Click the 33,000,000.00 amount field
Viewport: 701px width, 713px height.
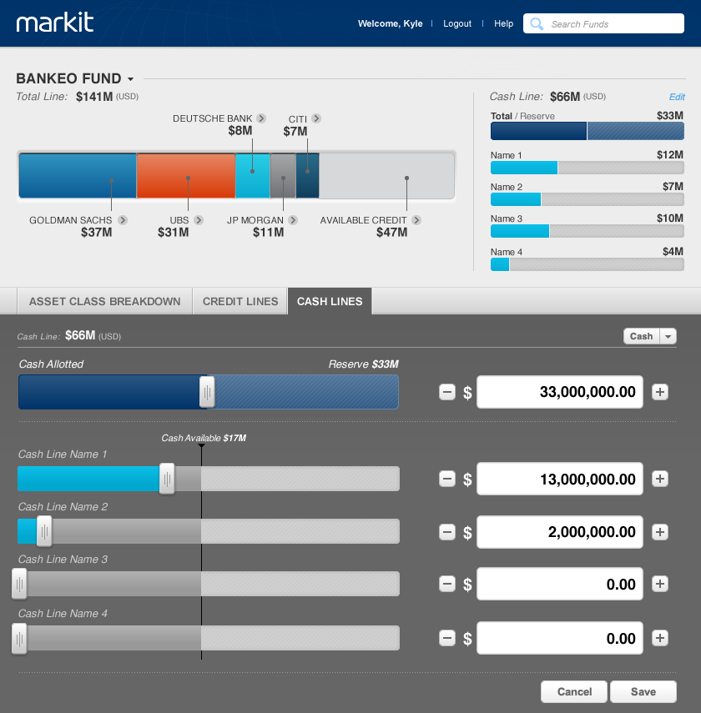[x=559, y=392]
